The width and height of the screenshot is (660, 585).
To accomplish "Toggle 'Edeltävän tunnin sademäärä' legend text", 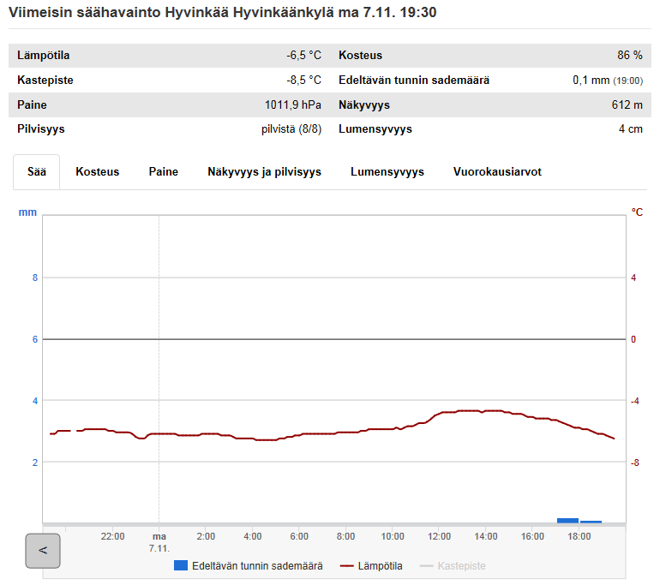I will point(257,566).
